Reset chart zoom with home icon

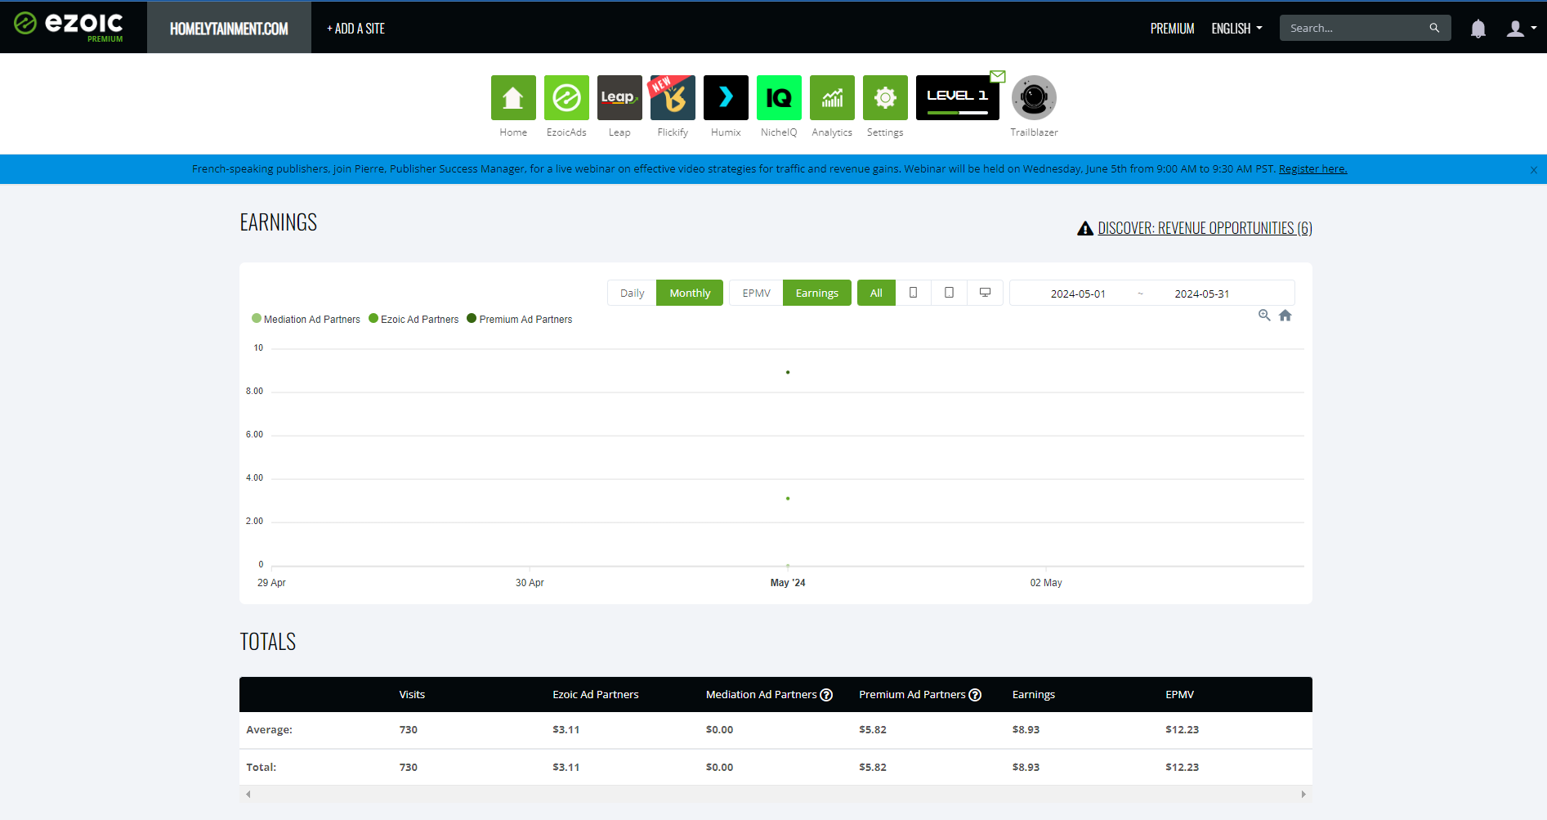coord(1285,316)
